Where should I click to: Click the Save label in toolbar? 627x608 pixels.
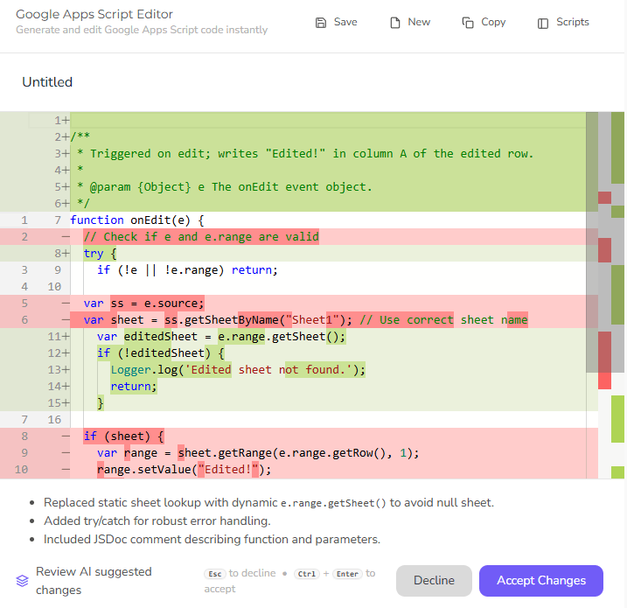pyautogui.click(x=345, y=22)
